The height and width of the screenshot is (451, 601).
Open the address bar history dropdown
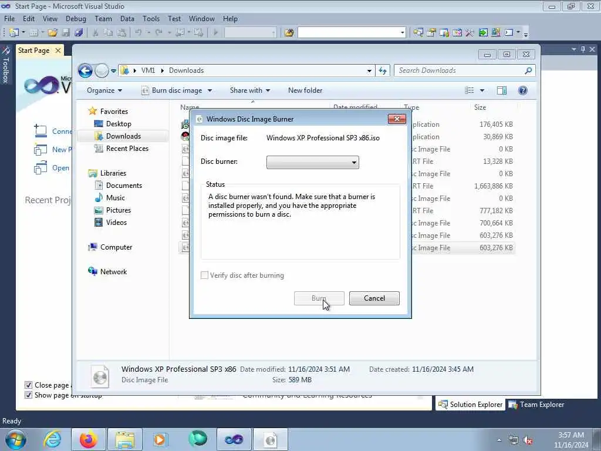pyautogui.click(x=369, y=71)
